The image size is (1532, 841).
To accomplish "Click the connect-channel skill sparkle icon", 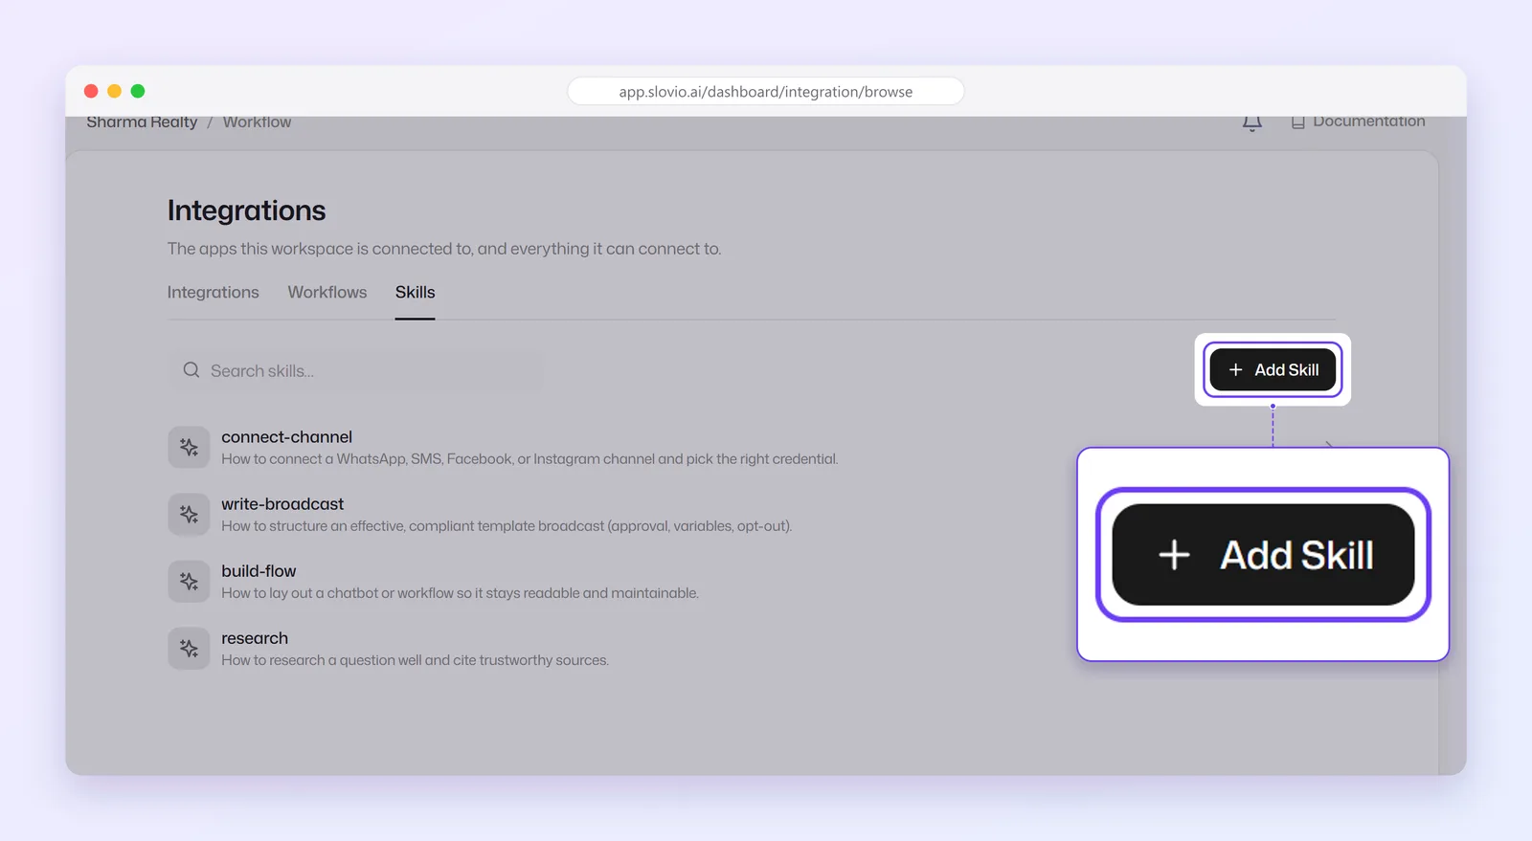I will click(x=189, y=447).
